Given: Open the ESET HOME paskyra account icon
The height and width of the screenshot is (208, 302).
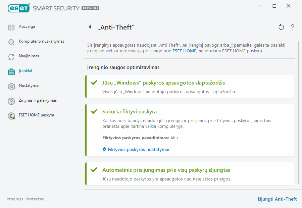Looking at the screenshot, I should pyautogui.click(x=11, y=115).
